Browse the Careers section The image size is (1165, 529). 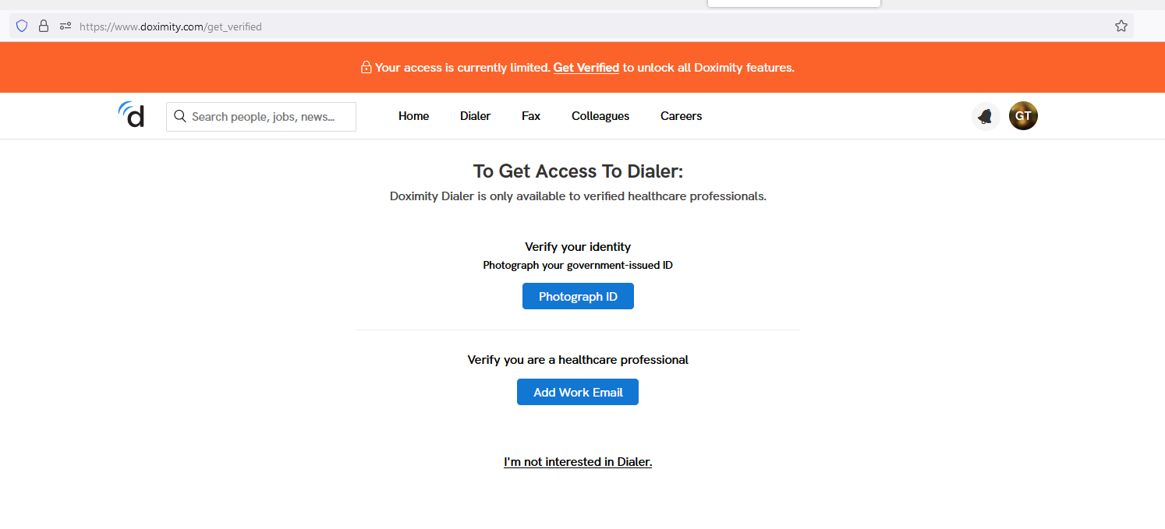(680, 115)
